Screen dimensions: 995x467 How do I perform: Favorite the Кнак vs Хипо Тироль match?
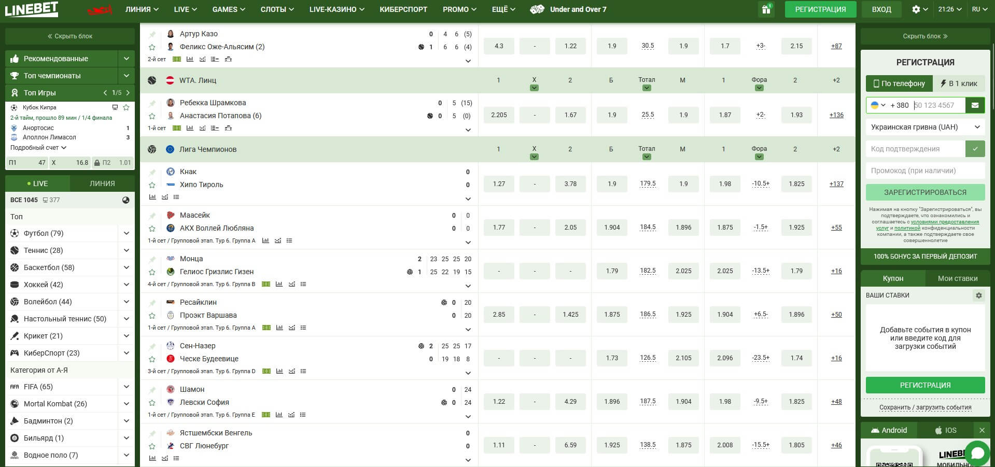(x=152, y=185)
